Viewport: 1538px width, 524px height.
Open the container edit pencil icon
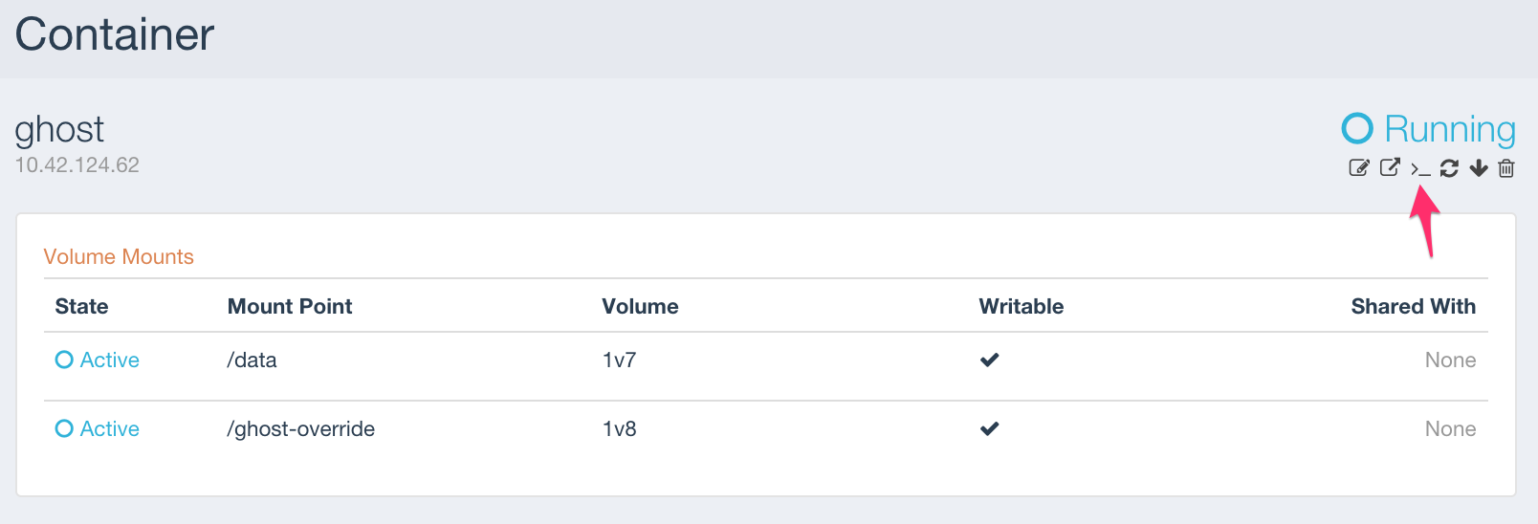(x=1359, y=168)
